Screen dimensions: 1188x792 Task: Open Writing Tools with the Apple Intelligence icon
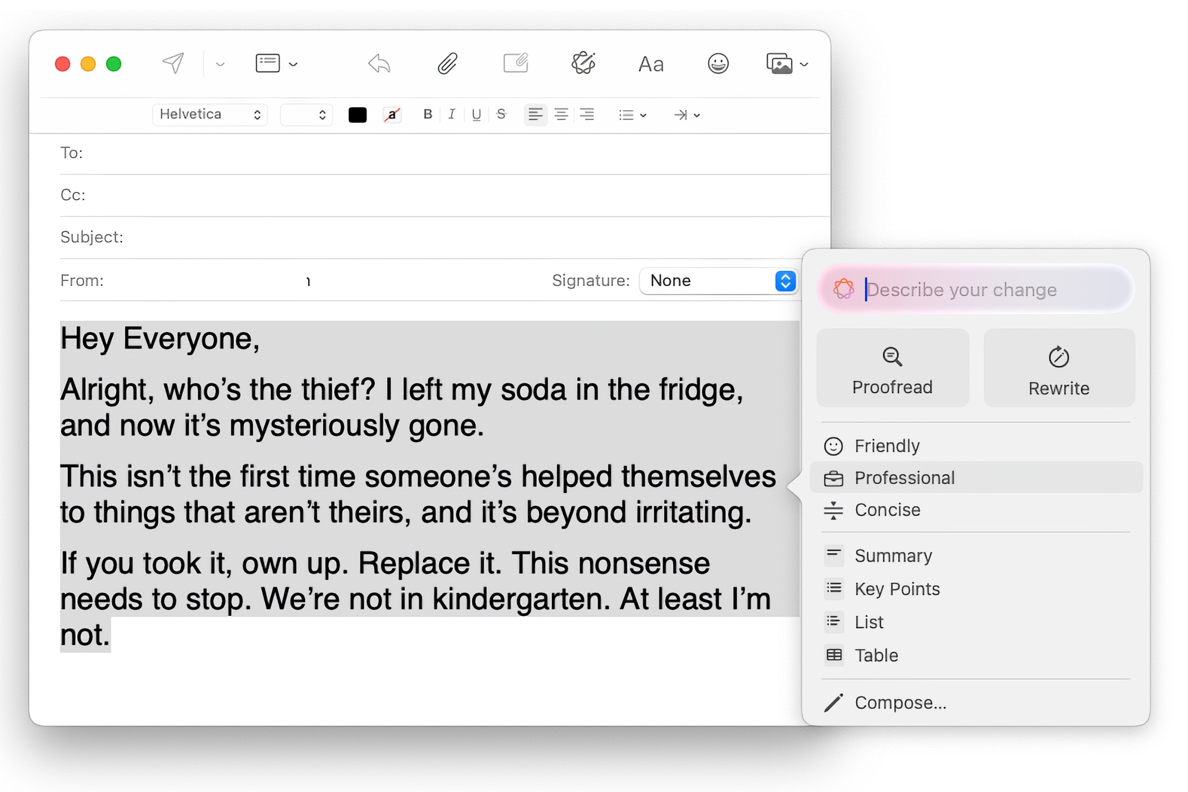point(584,63)
